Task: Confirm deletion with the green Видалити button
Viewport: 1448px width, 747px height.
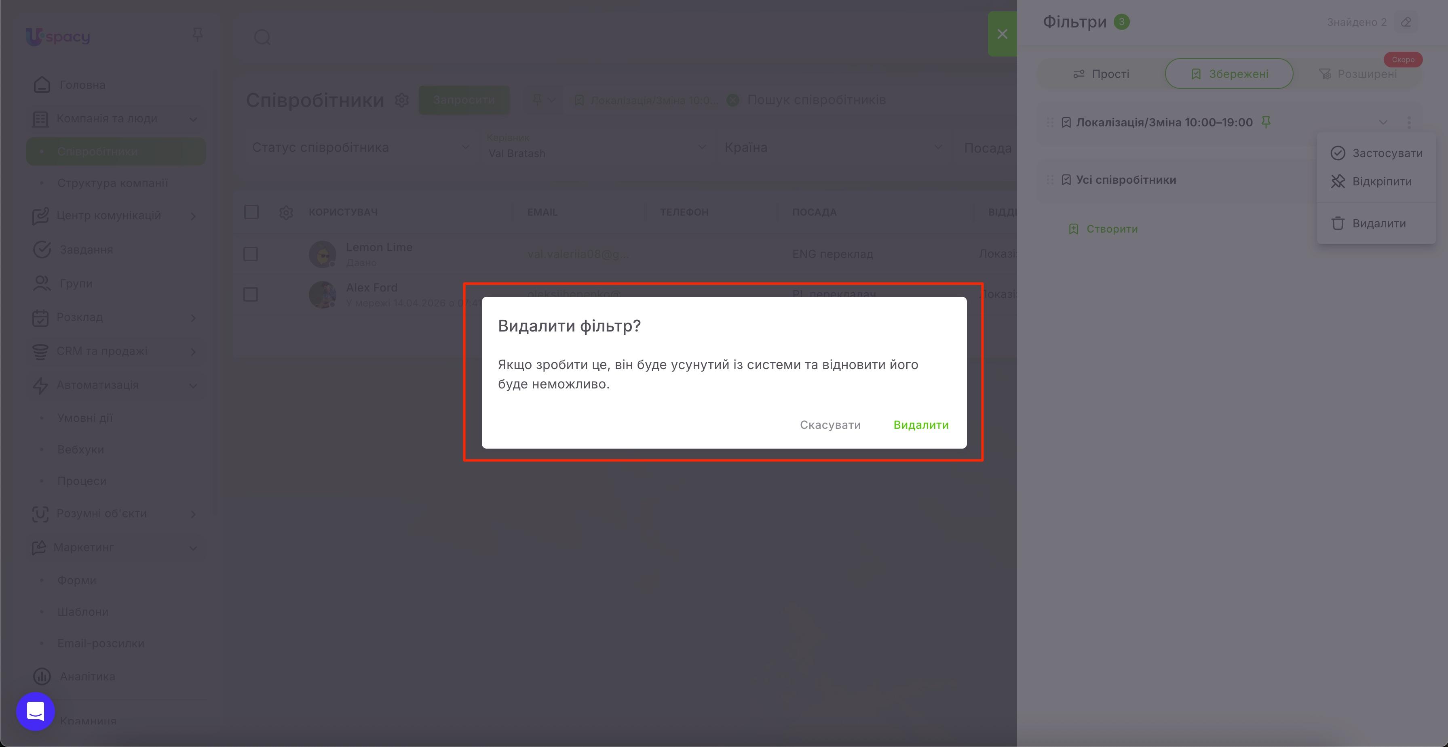Action: tap(921, 425)
